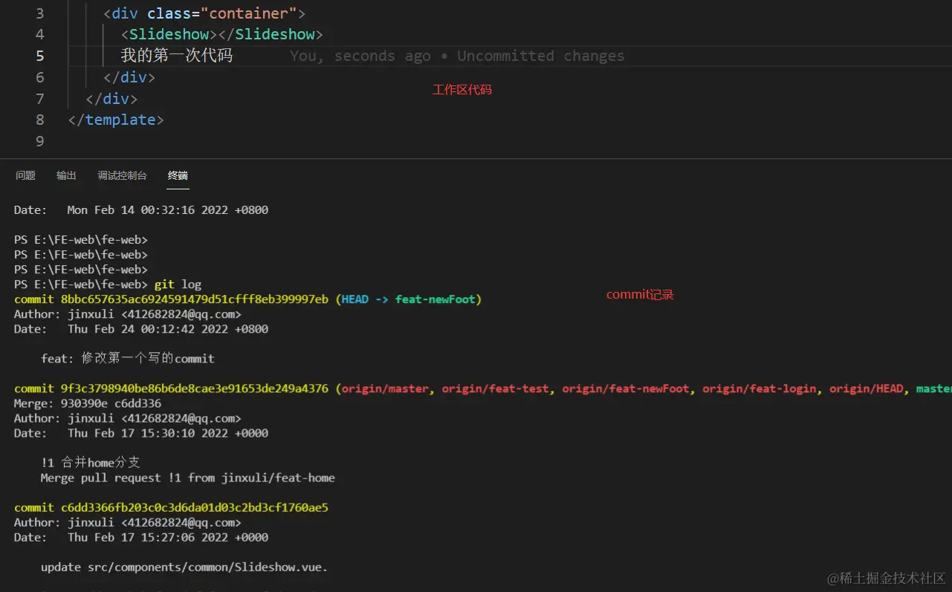Click the closing </template> tag
This screenshot has width=952, height=592.
click(x=115, y=120)
